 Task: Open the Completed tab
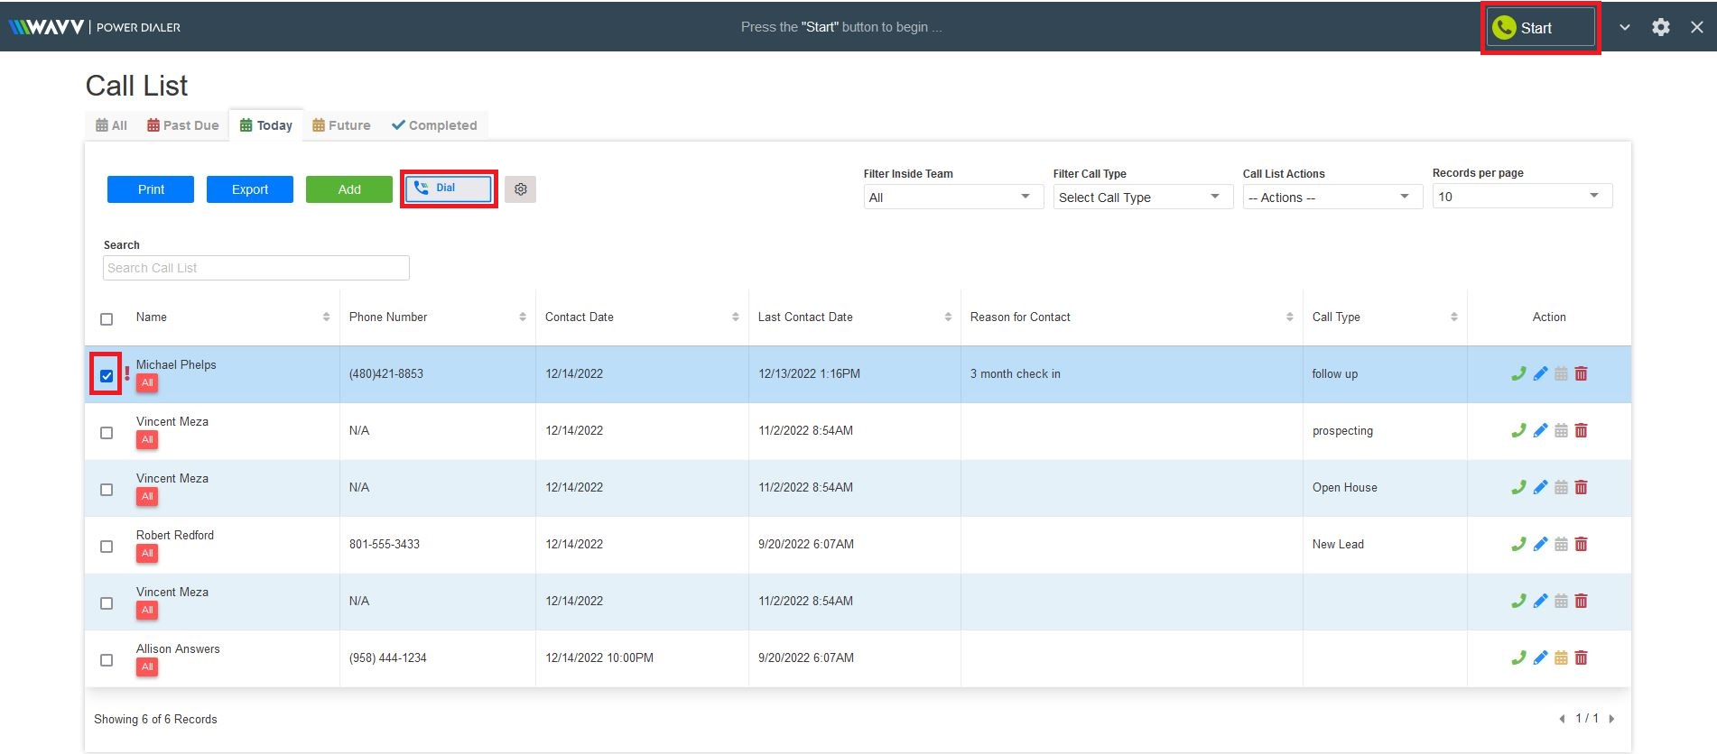coord(434,125)
